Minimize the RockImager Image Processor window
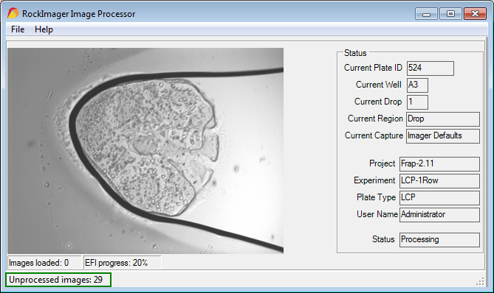The width and height of the screenshot is (494, 293). pos(426,14)
